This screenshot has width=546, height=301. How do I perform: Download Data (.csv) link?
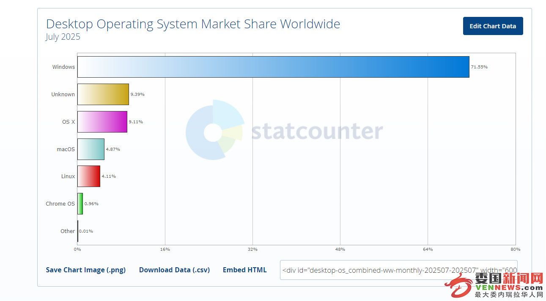coord(174,270)
